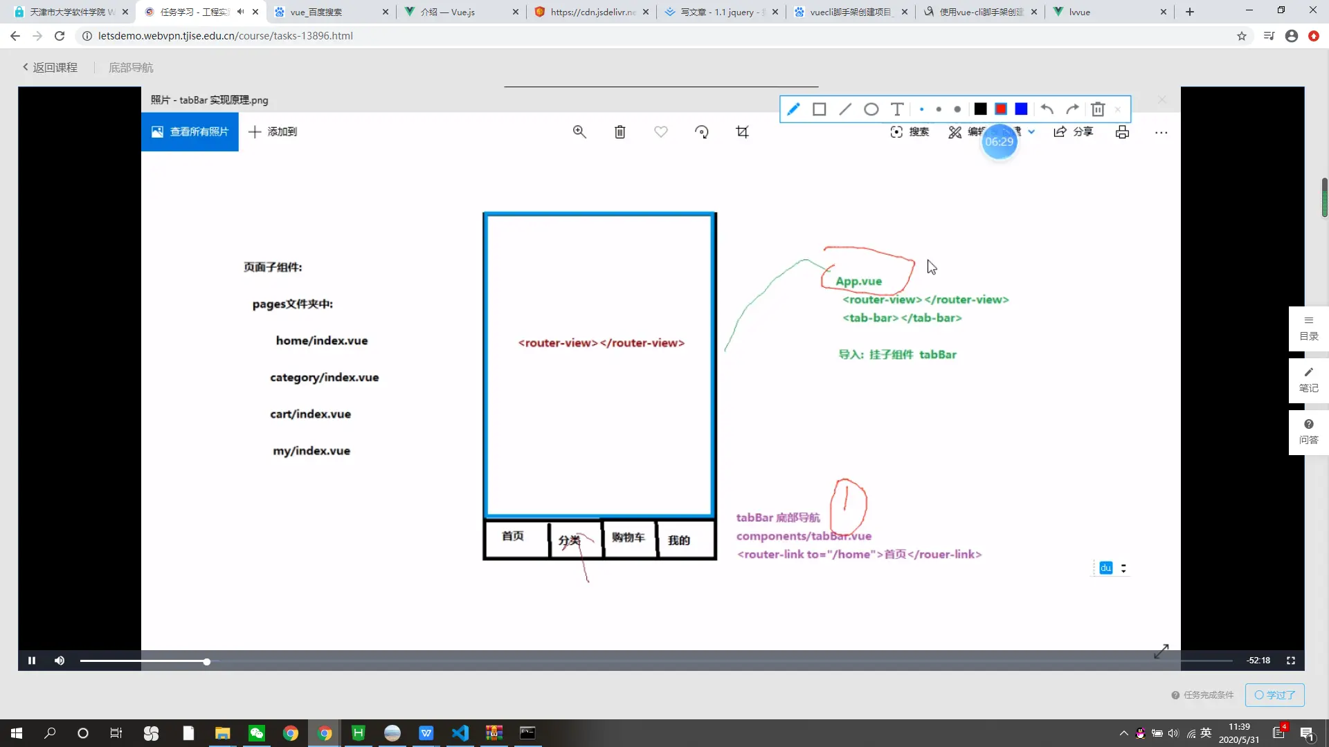This screenshot has width=1329, height=747.
Task: Expand the dropdown arrow beside 编辑和创建
Action: click(x=1031, y=131)
